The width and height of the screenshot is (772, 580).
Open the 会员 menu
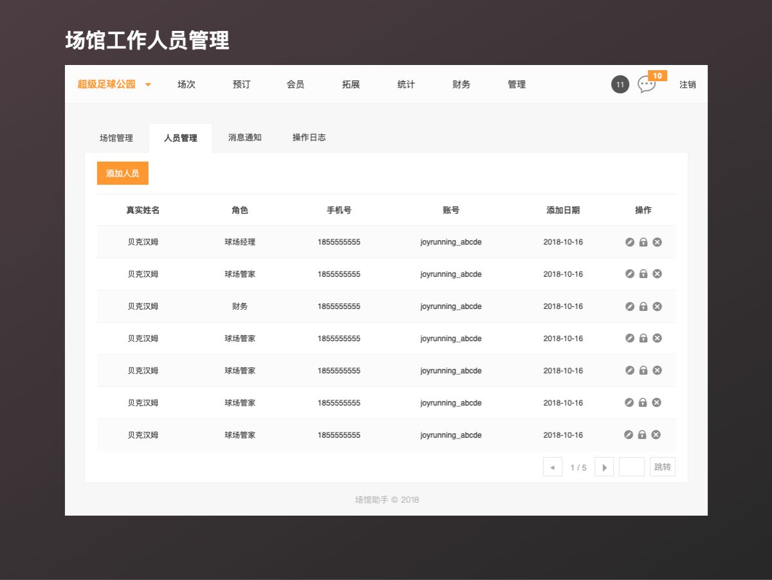click(x=295, y=84)
